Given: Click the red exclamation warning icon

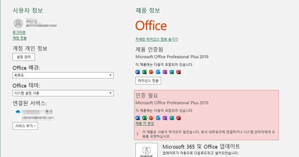Looking at the screenshot, I should (x=137, y=134).
